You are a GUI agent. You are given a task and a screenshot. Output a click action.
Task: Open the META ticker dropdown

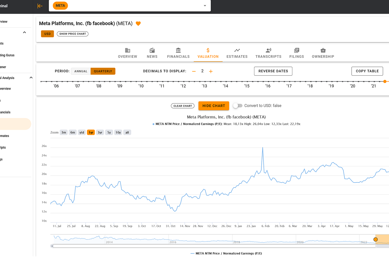pyautogui.click(x=205, y=6)
